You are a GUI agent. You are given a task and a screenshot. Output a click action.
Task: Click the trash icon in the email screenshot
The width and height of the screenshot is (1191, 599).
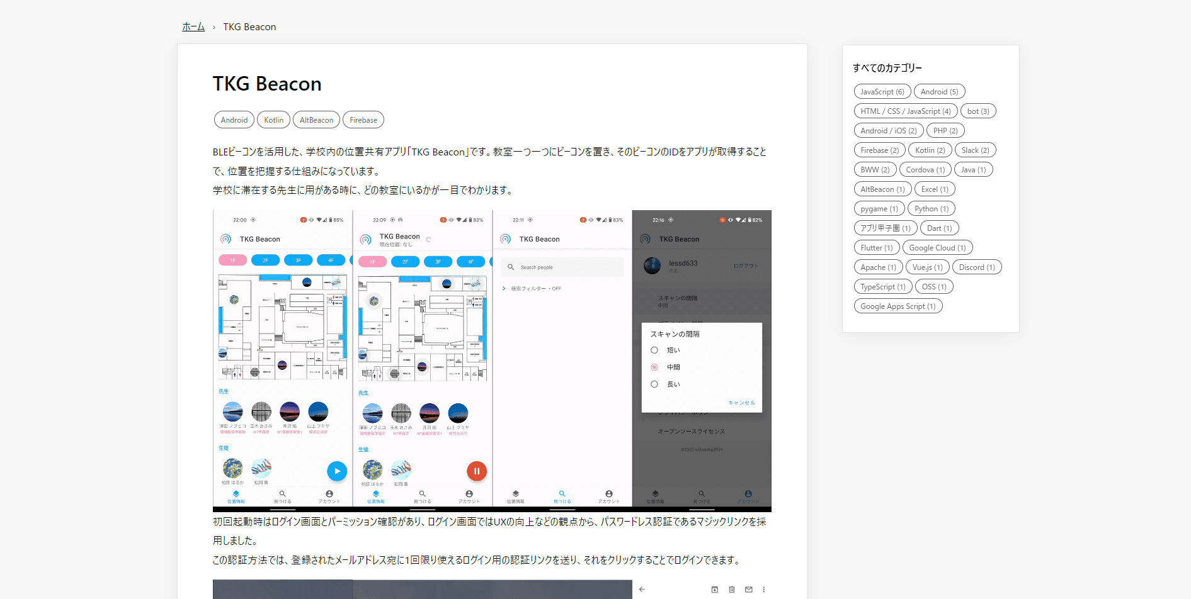(732, 590)
